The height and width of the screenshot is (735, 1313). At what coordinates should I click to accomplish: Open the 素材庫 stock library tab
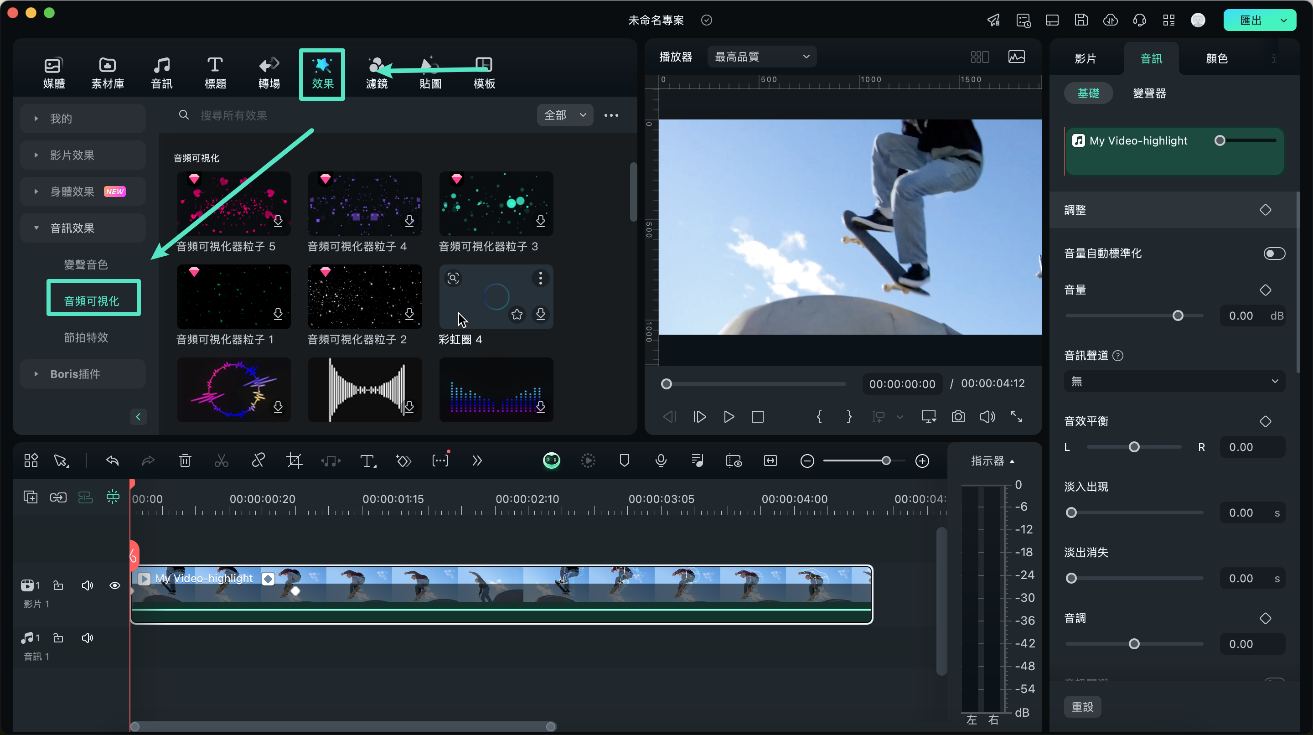point(108,73)
